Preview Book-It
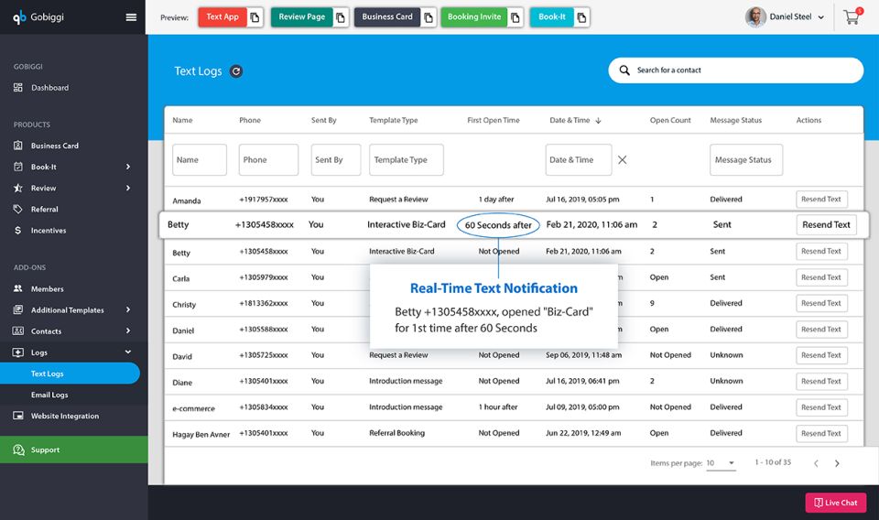This screenshot has width=879, height=520. [552, 16]
